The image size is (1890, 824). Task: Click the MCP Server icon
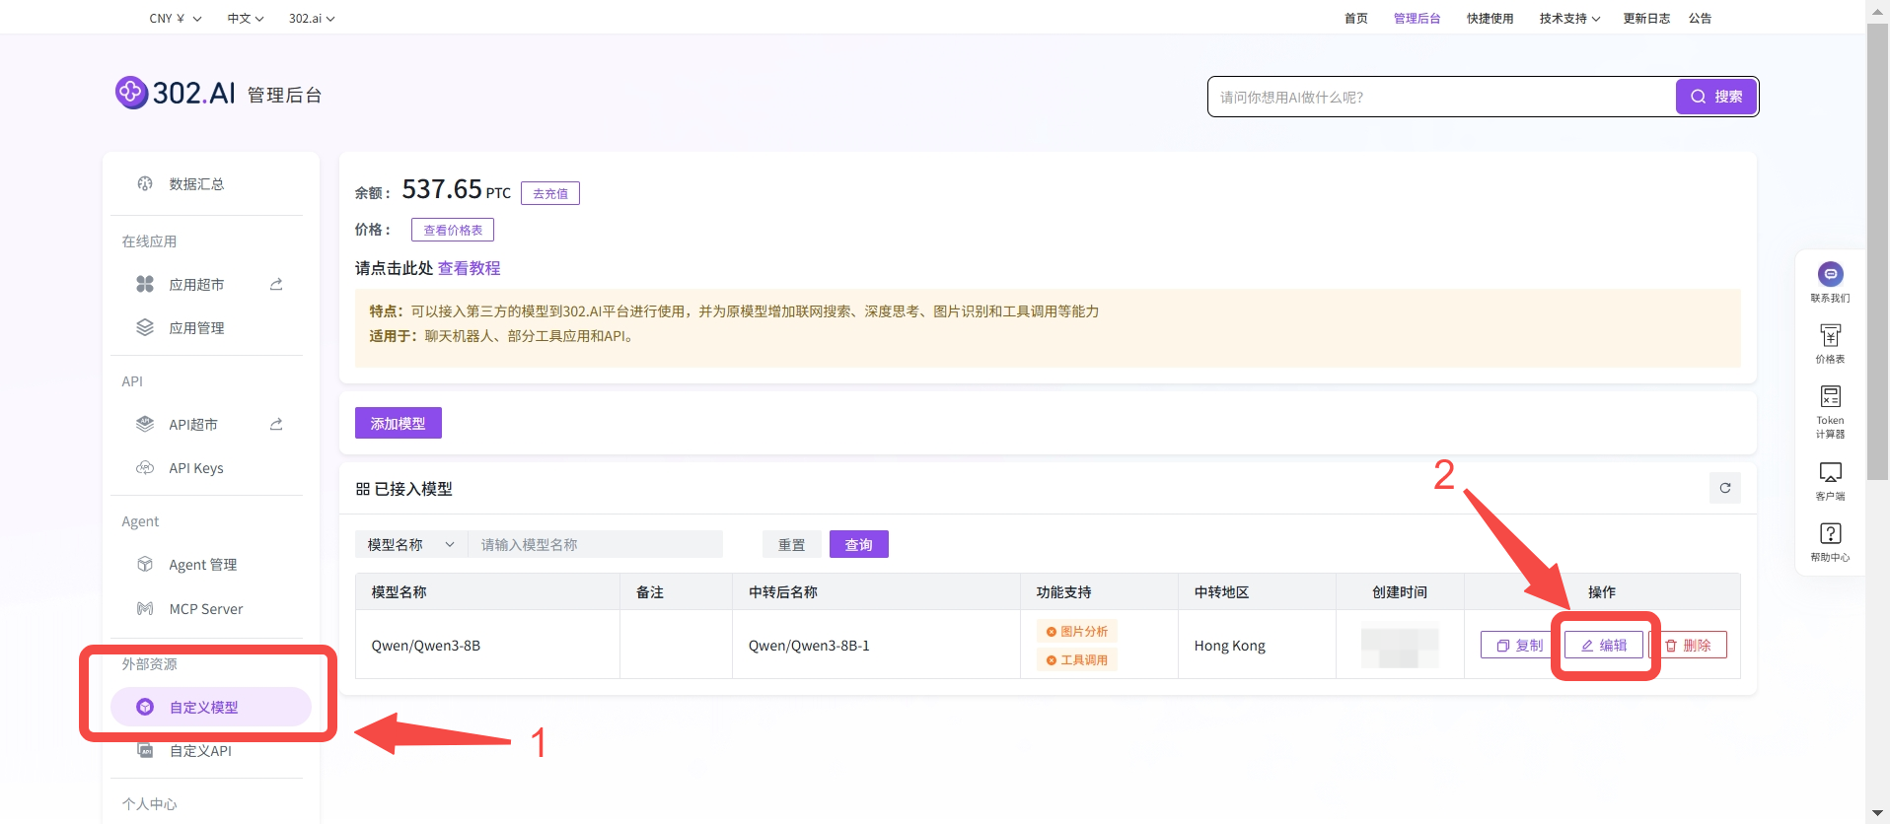pyautogui.click(x=145, y=608)
